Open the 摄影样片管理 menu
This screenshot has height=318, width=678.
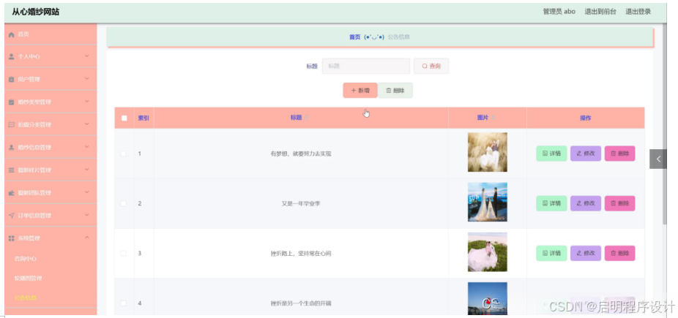(x=51, y=170)
